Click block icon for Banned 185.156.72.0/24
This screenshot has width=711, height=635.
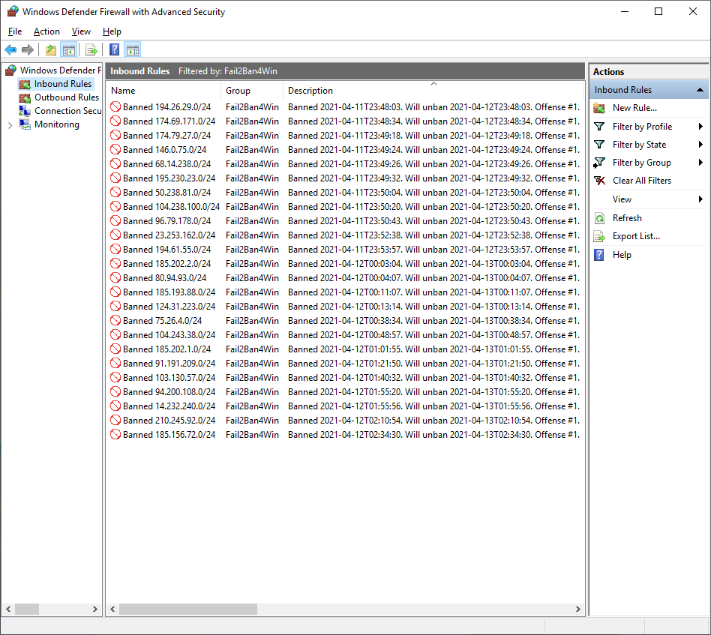point(115,435)
